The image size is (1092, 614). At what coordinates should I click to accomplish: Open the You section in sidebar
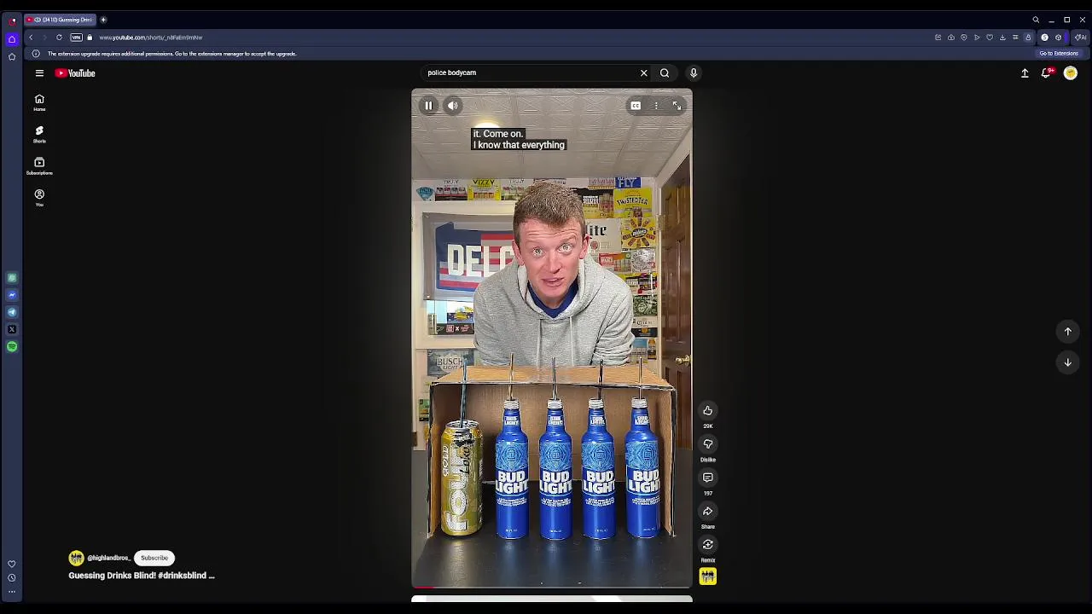coord(39,198)
